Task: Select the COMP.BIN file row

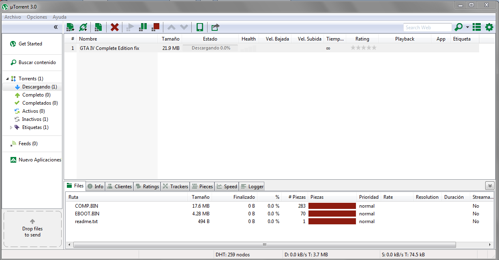Action: pyautogui.click(x=279, y=206)
